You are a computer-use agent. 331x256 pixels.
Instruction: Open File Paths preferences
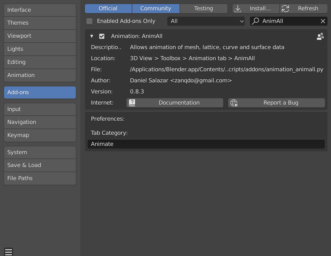pos(40,178)
